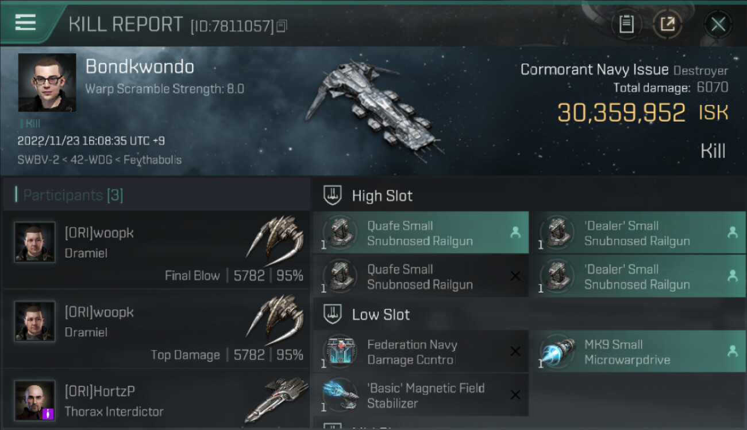
Task: Click the Feythabolis region link
Action: click(x=148, y=160)
